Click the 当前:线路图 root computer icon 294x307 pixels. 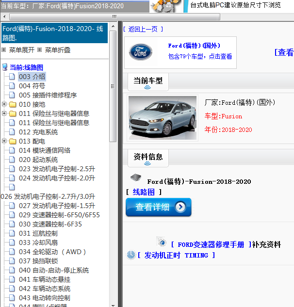[5, 67]
